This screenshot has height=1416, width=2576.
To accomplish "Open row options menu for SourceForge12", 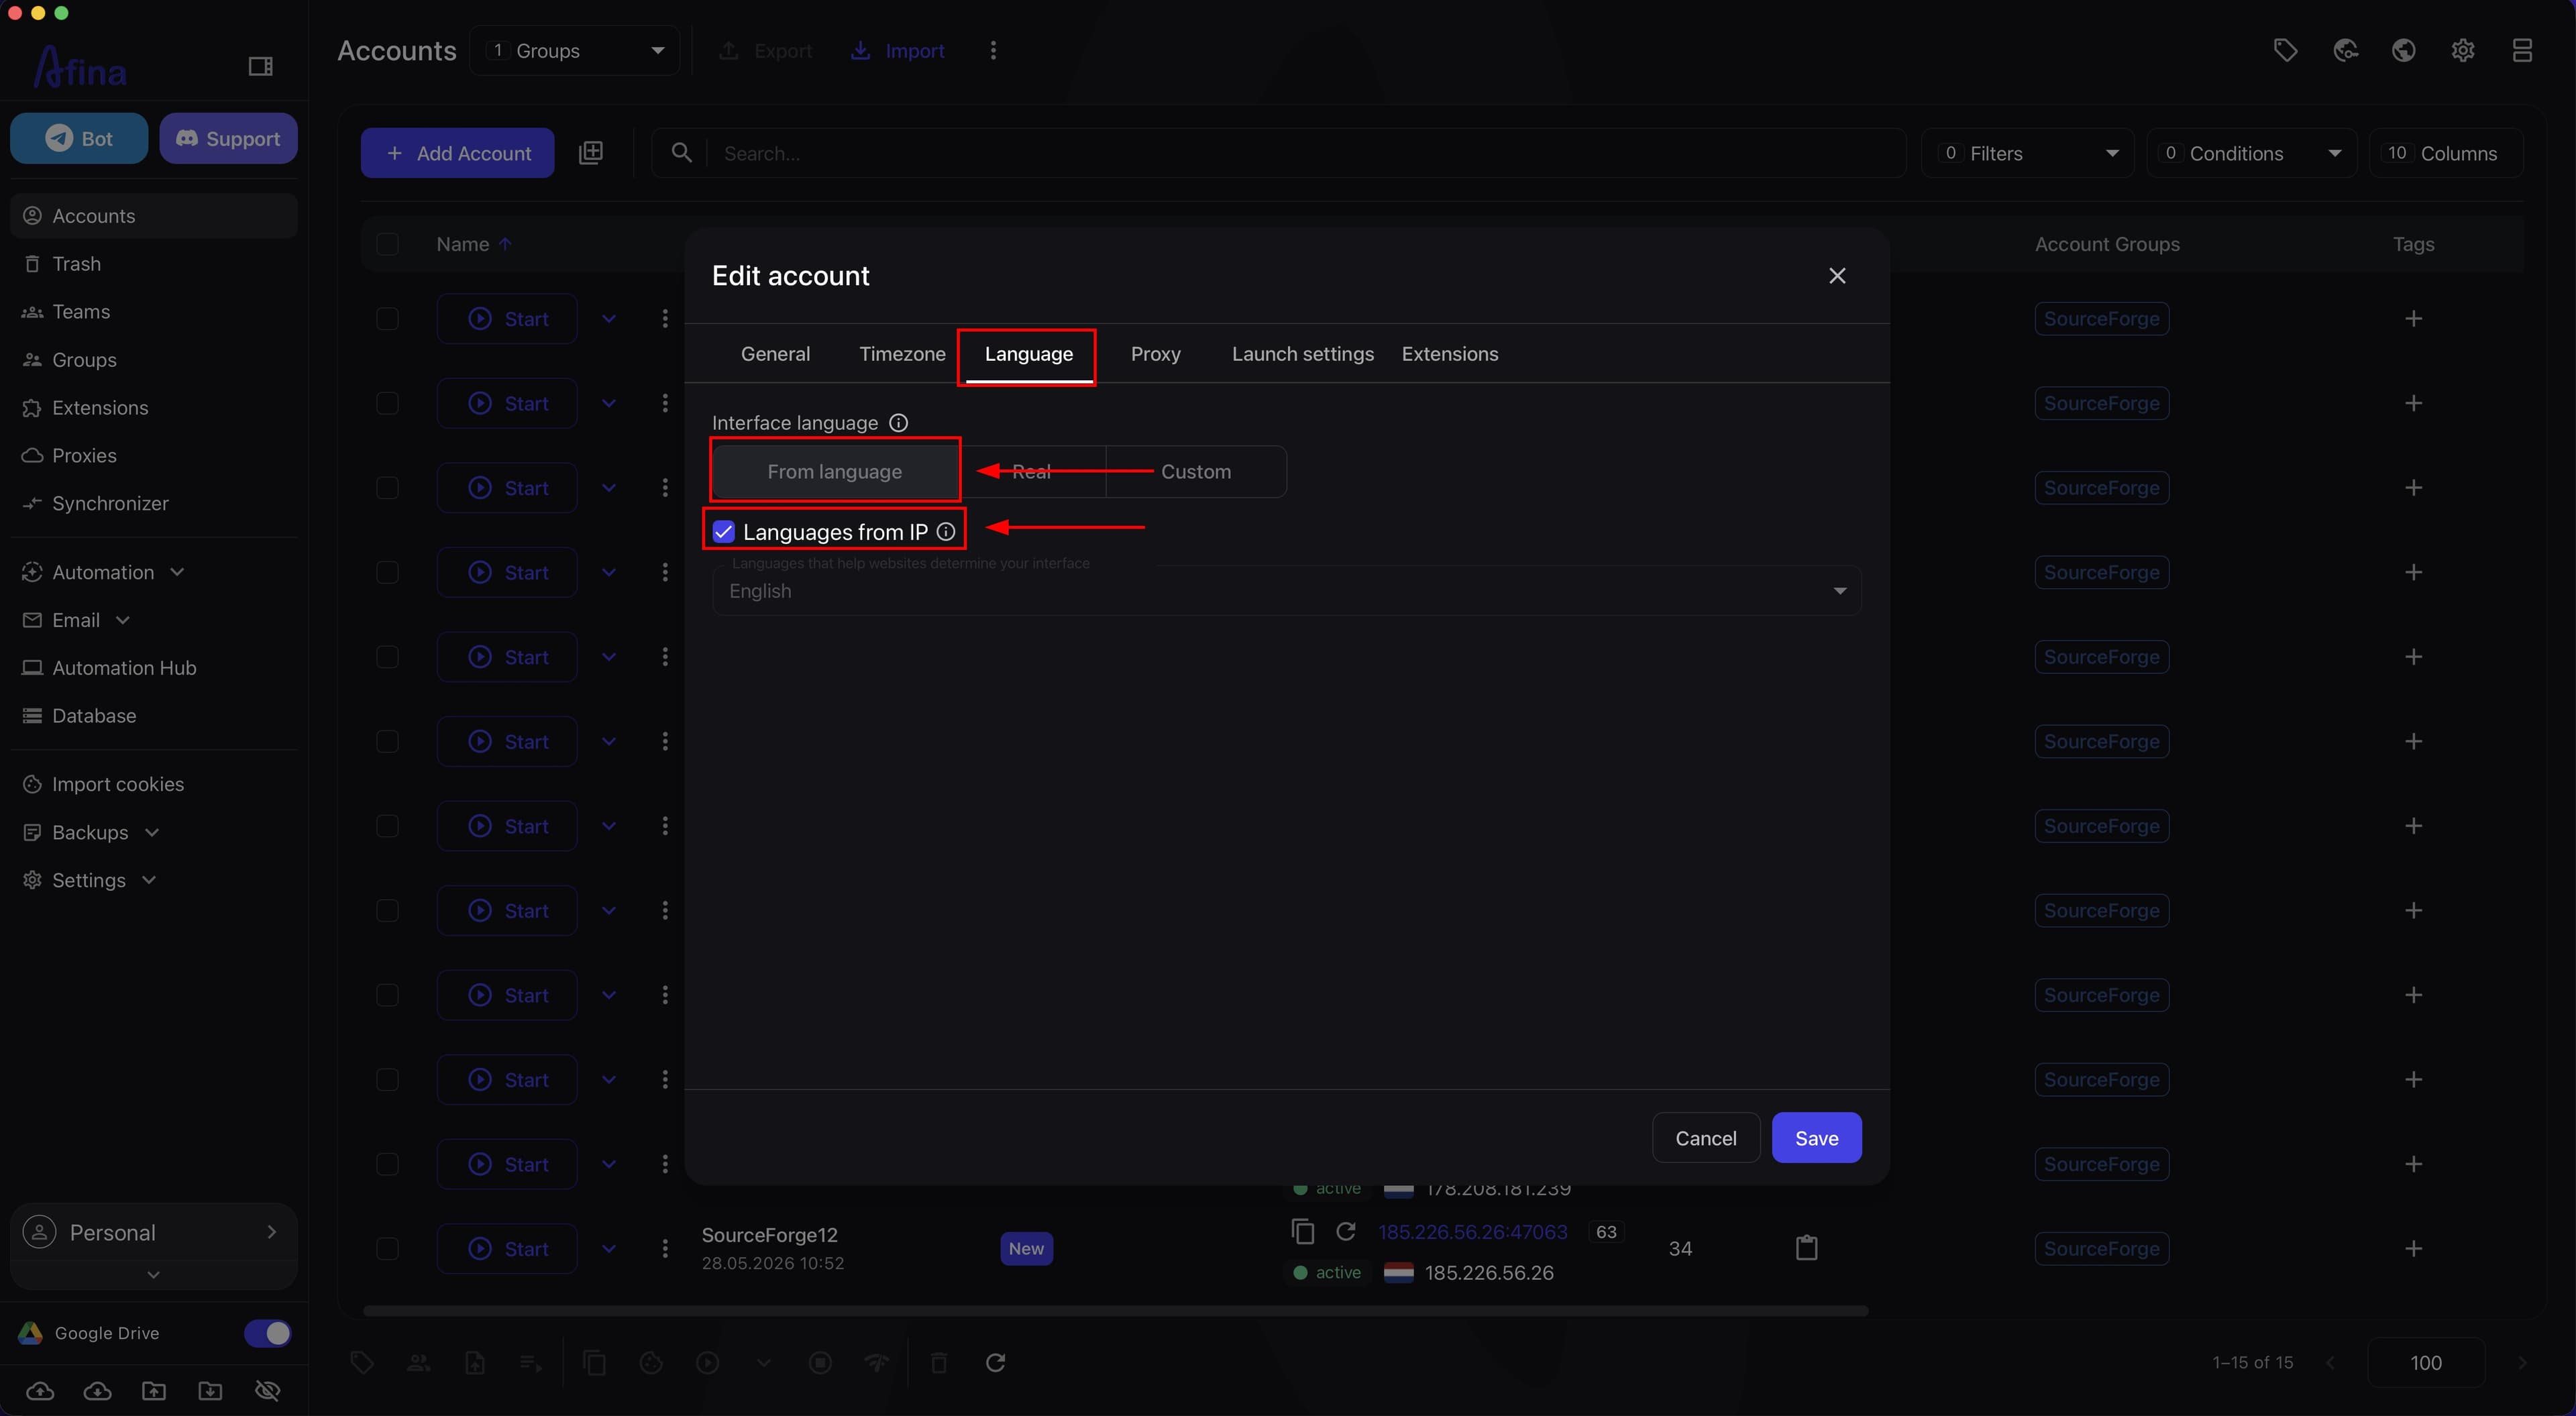I will tap(665, 1248).
